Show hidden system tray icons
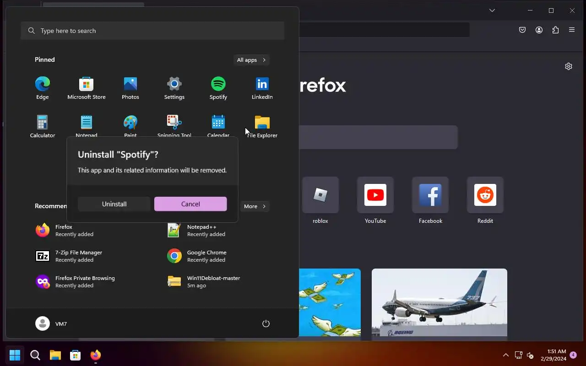The height and width of the screenshot is (366, 586). click(x=506, y=355)
